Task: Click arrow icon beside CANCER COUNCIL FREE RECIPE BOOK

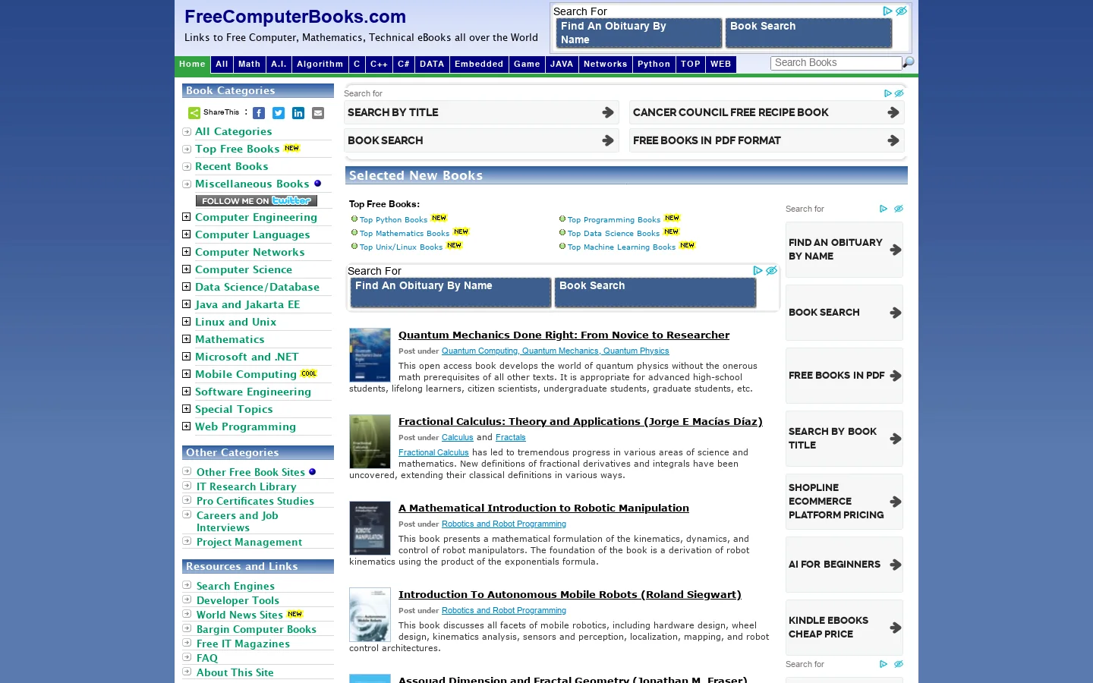Action: 893,112
